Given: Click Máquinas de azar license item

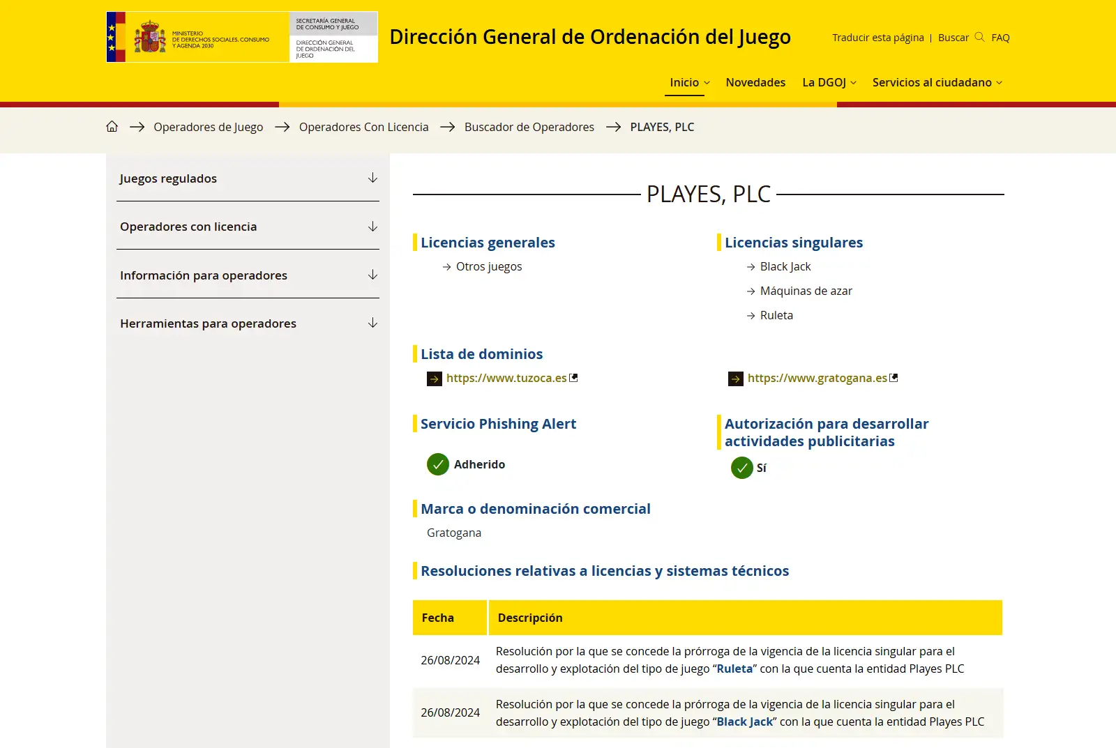Looking at the screenshot, I should [x=806, y=291].
